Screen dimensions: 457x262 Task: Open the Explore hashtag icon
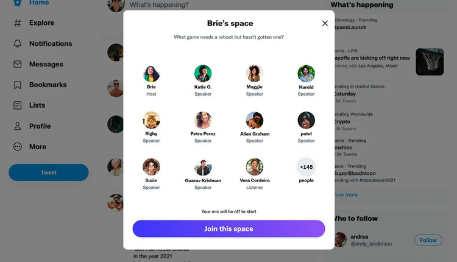[x=18, y=23]
